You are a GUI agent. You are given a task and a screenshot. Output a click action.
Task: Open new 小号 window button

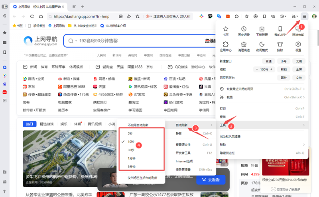(284, 61)
